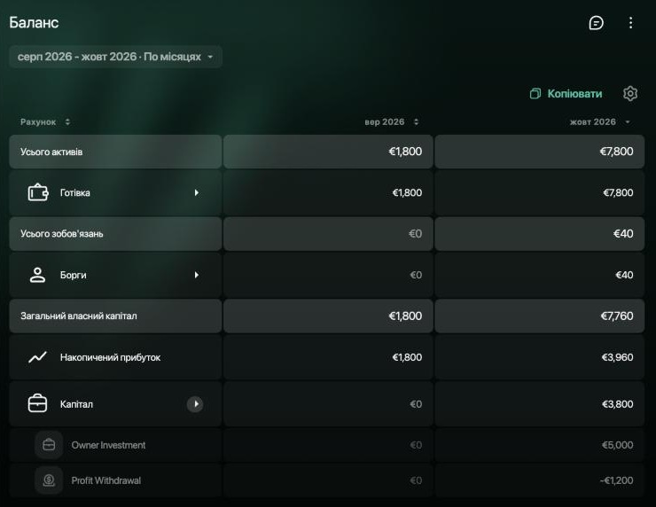This screenshot has width=656, height=507.
Task: Click the €3,960 Накопичений прибуток value
Action: (617, 357)
